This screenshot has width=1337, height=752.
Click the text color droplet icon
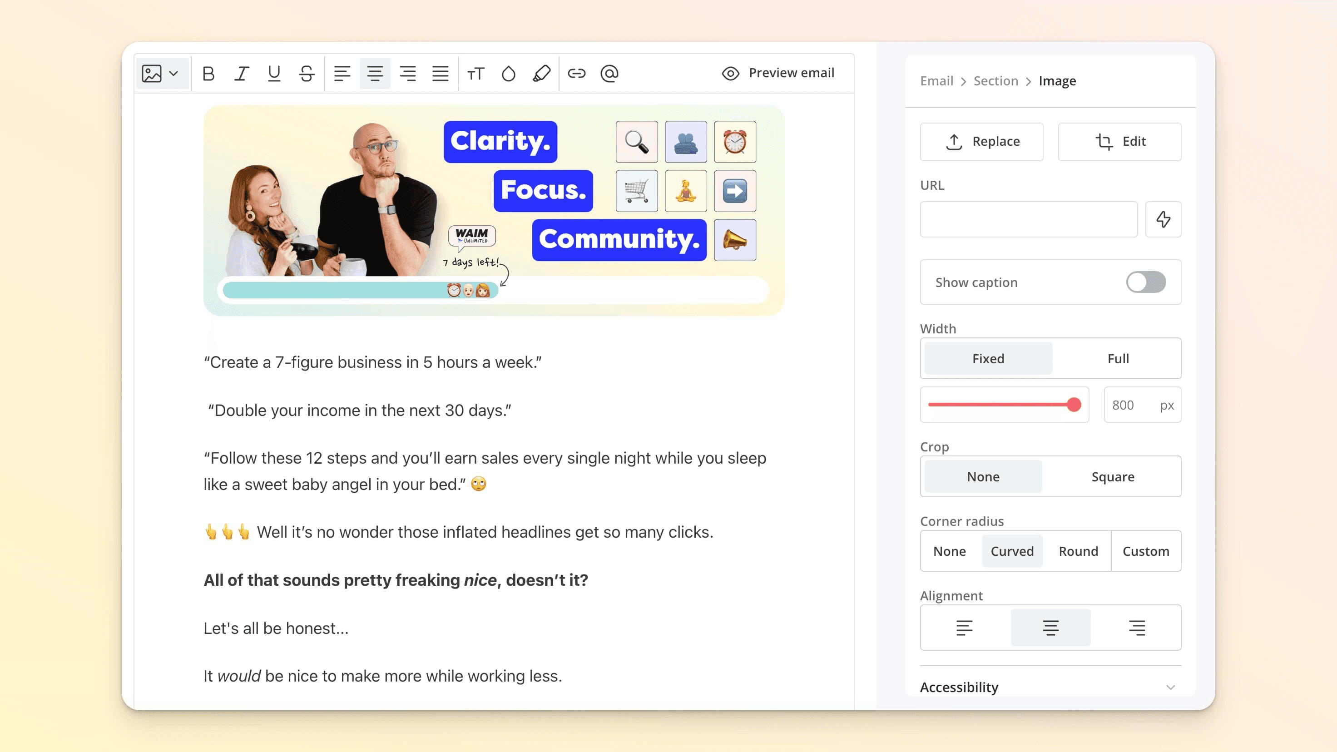click(509, 74)
